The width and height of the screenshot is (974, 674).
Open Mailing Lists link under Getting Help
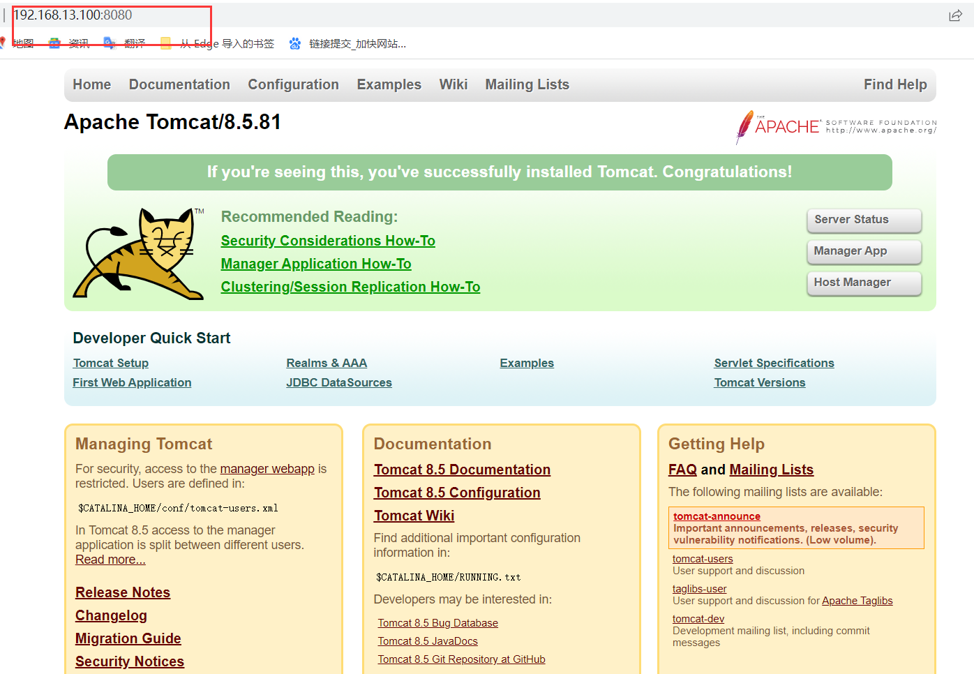pos(772,470)
